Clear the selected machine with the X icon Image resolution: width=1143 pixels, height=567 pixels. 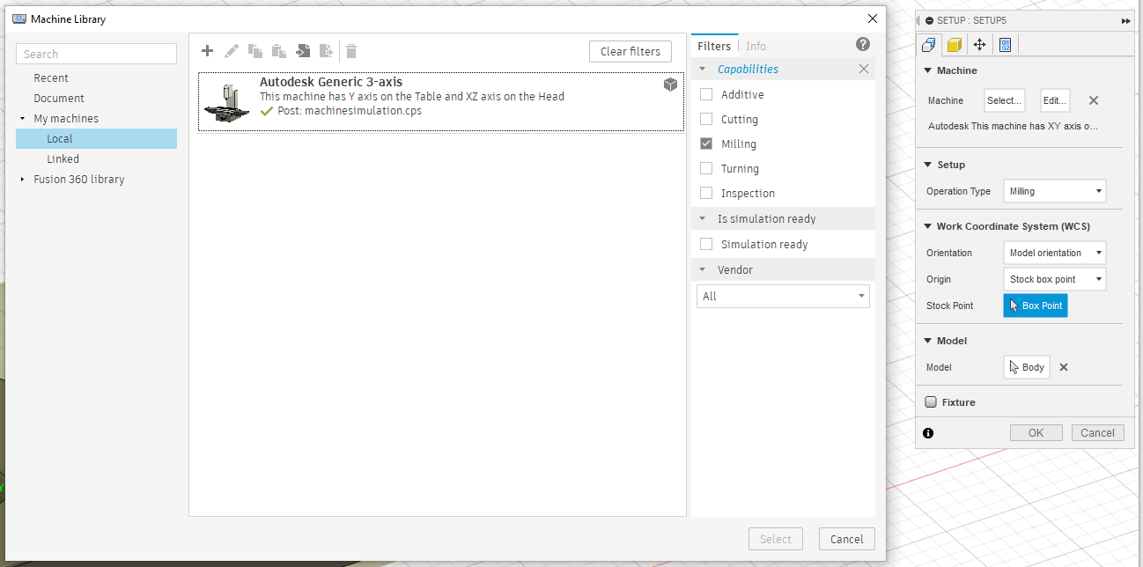point(1094,100)
